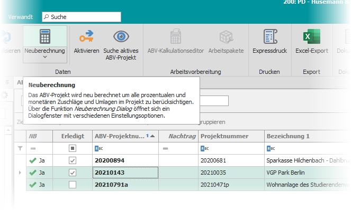Click the pin icon on left panel

[x=7, y=82]
